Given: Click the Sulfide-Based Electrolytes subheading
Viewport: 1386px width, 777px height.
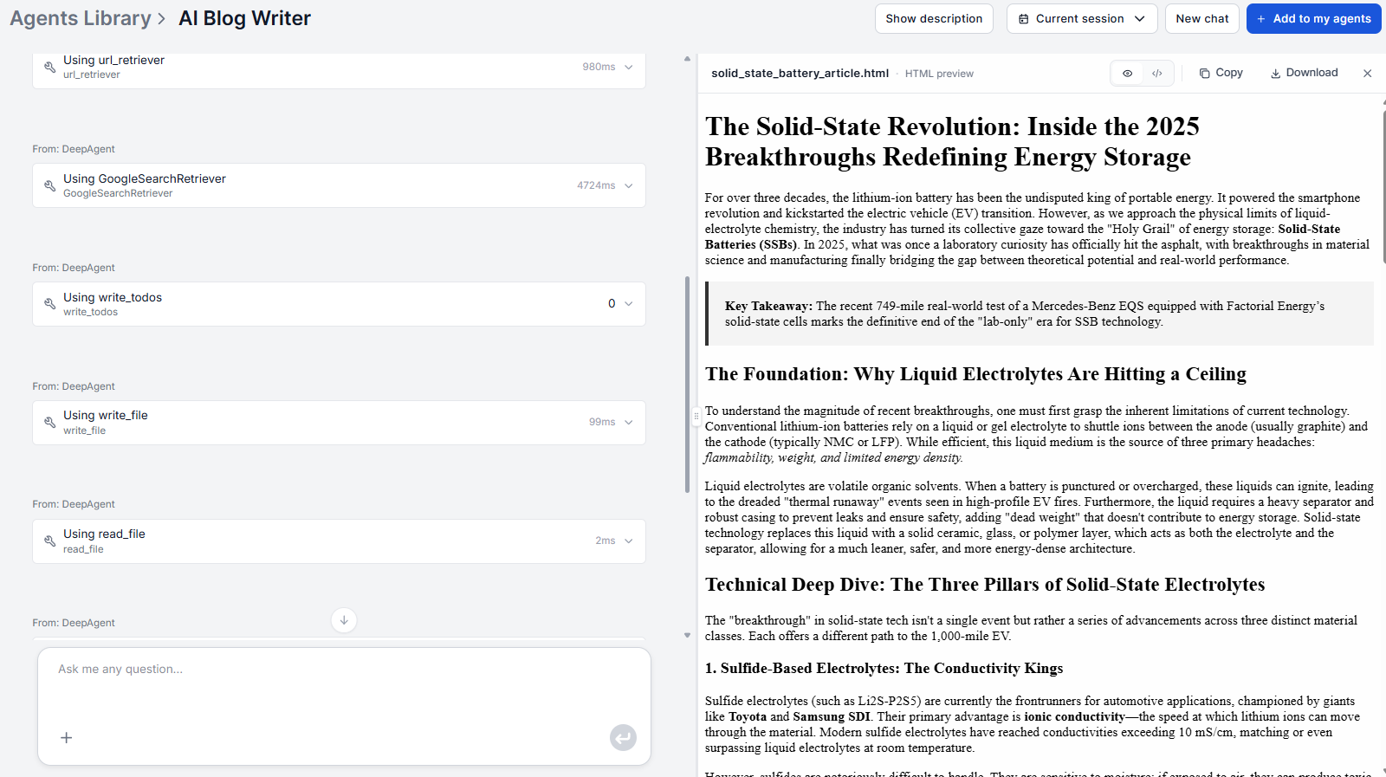Looking at the screenshot, I should pos(884,669).
